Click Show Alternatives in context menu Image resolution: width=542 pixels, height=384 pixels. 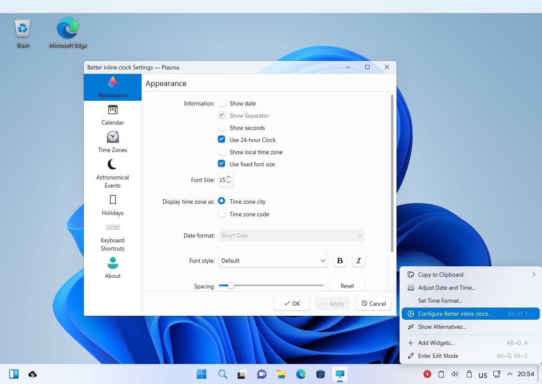442,327
